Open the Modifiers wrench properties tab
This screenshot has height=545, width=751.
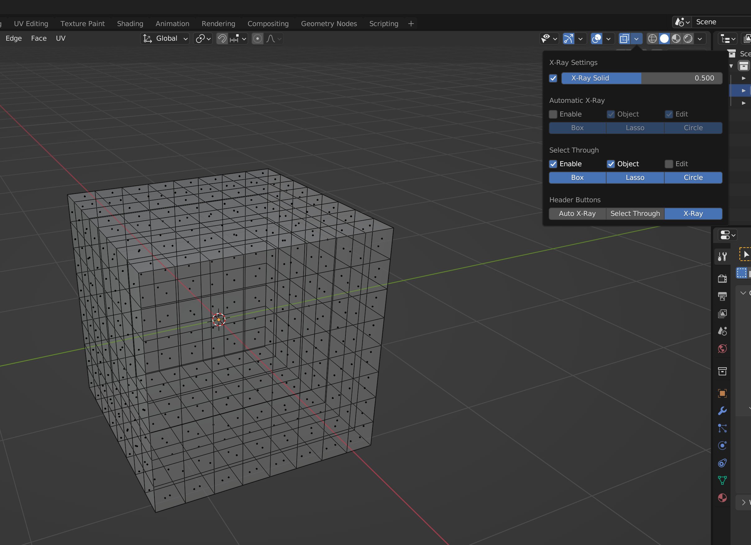pyautogui.click(x=722, y=410)
